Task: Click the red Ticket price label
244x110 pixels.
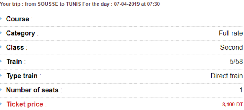Action: [x=25, y=104]
